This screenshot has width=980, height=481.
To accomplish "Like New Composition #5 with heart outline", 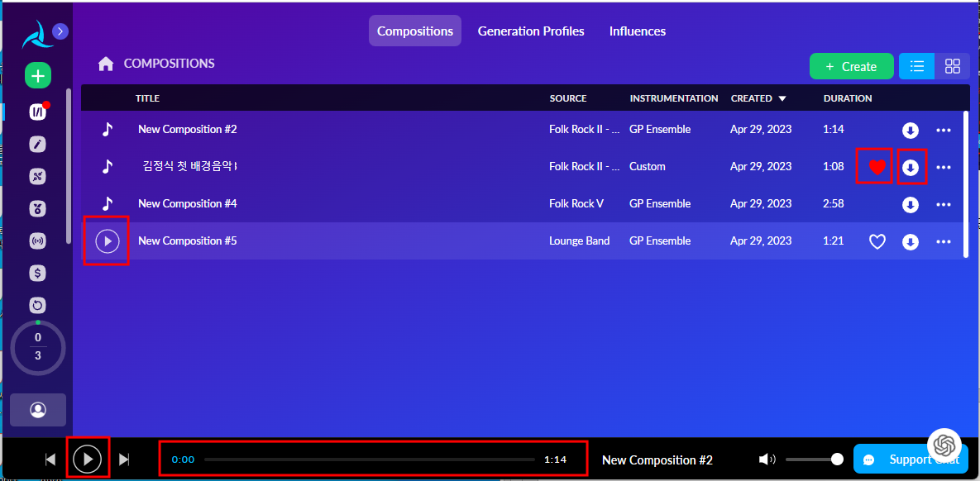I will point(877,241).
